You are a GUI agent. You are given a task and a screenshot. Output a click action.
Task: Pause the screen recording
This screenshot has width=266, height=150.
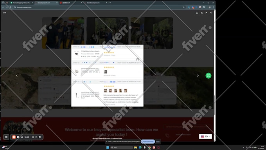pos(18,137)
